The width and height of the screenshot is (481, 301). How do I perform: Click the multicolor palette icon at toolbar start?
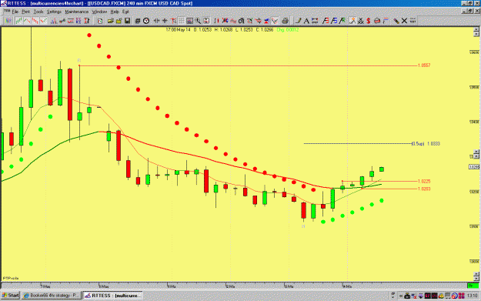[x=8, y=21]
